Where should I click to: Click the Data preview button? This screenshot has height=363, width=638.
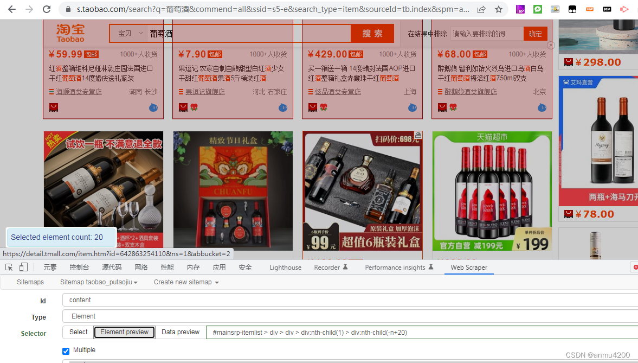click(181, 332)
